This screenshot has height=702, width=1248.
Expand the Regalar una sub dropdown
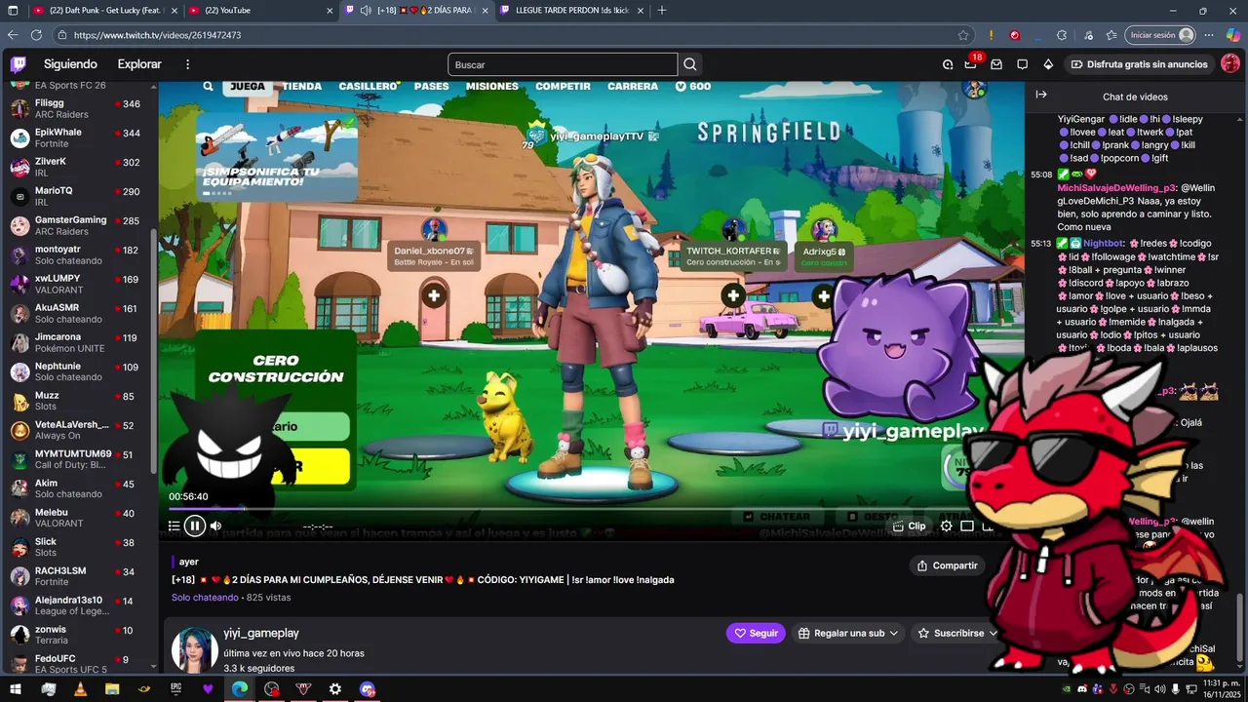tap(848, 633)
